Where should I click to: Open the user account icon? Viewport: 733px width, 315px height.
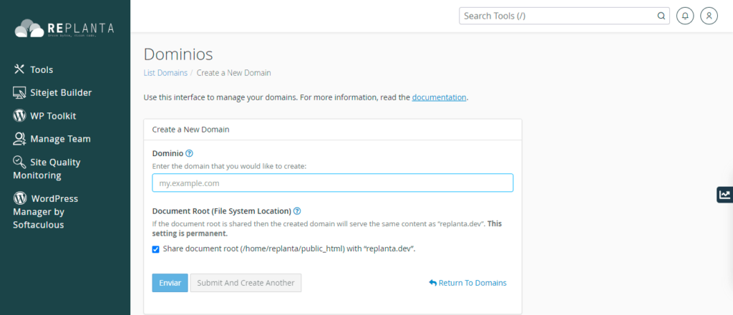(x=709, y=16)
